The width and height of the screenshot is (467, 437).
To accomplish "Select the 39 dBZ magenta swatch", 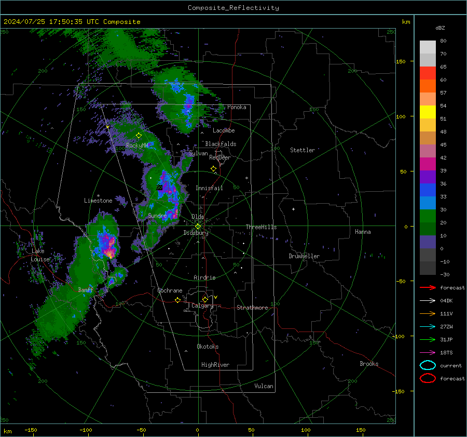I will [428, 164].
